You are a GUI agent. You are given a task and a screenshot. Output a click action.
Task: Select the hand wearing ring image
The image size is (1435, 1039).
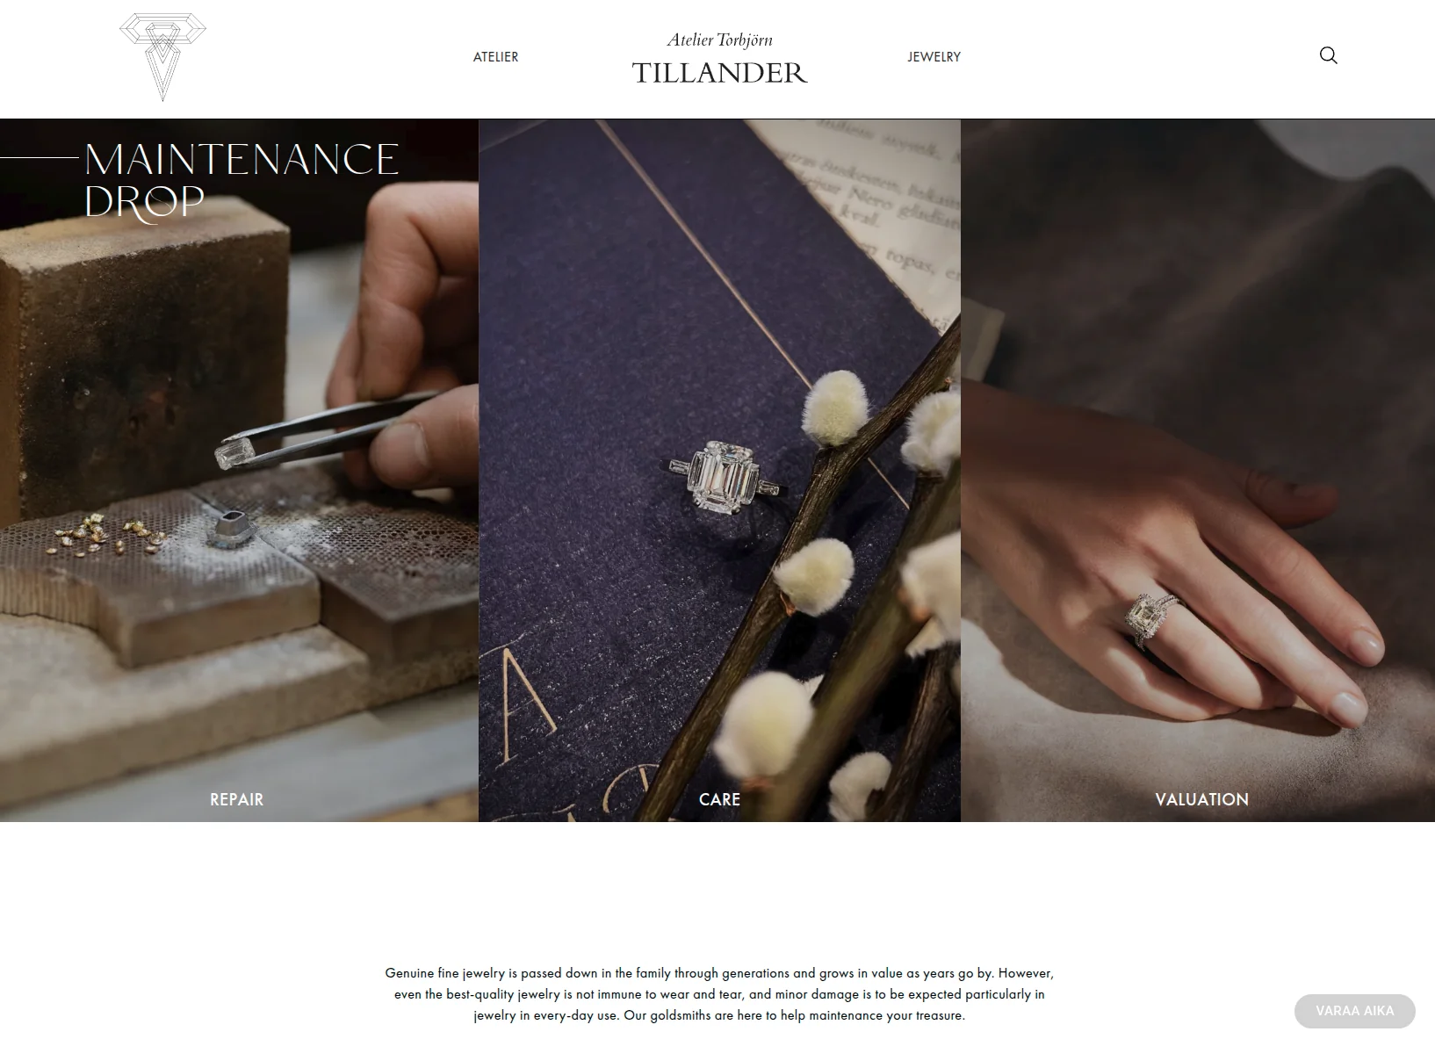pos(1198,471)
